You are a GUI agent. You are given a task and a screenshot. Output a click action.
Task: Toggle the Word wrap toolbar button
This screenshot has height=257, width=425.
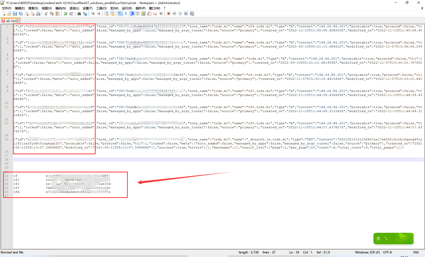pos(120,14)
